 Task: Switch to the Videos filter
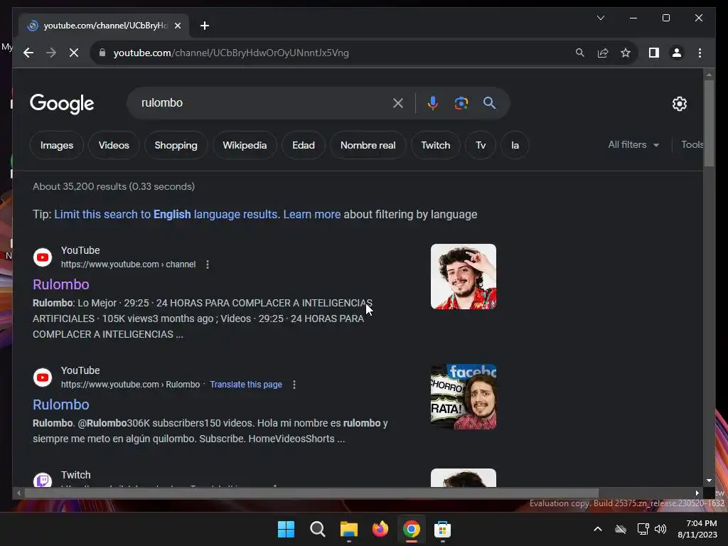pos(114,145)
